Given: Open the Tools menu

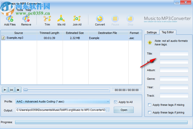Looking at the screenshot, I should (x=20, y=10).
